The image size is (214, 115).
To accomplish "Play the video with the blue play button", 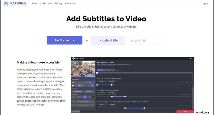I will pyautogui.click(x=100, y=70).
